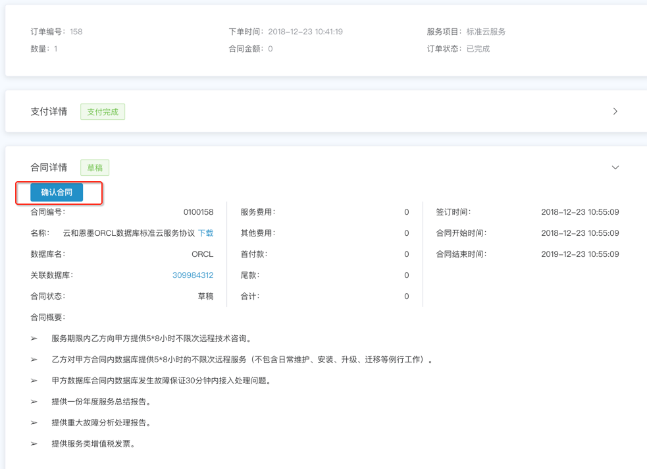Click the 合同结束时间 value 2019-12-23
This screenshot has width=647, height=469.
[x=579, y=254]
